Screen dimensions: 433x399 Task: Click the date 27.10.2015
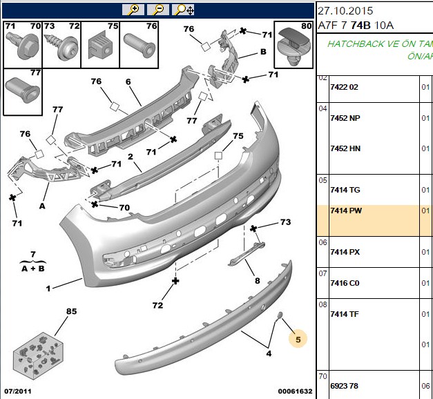(x=345, y=11)
